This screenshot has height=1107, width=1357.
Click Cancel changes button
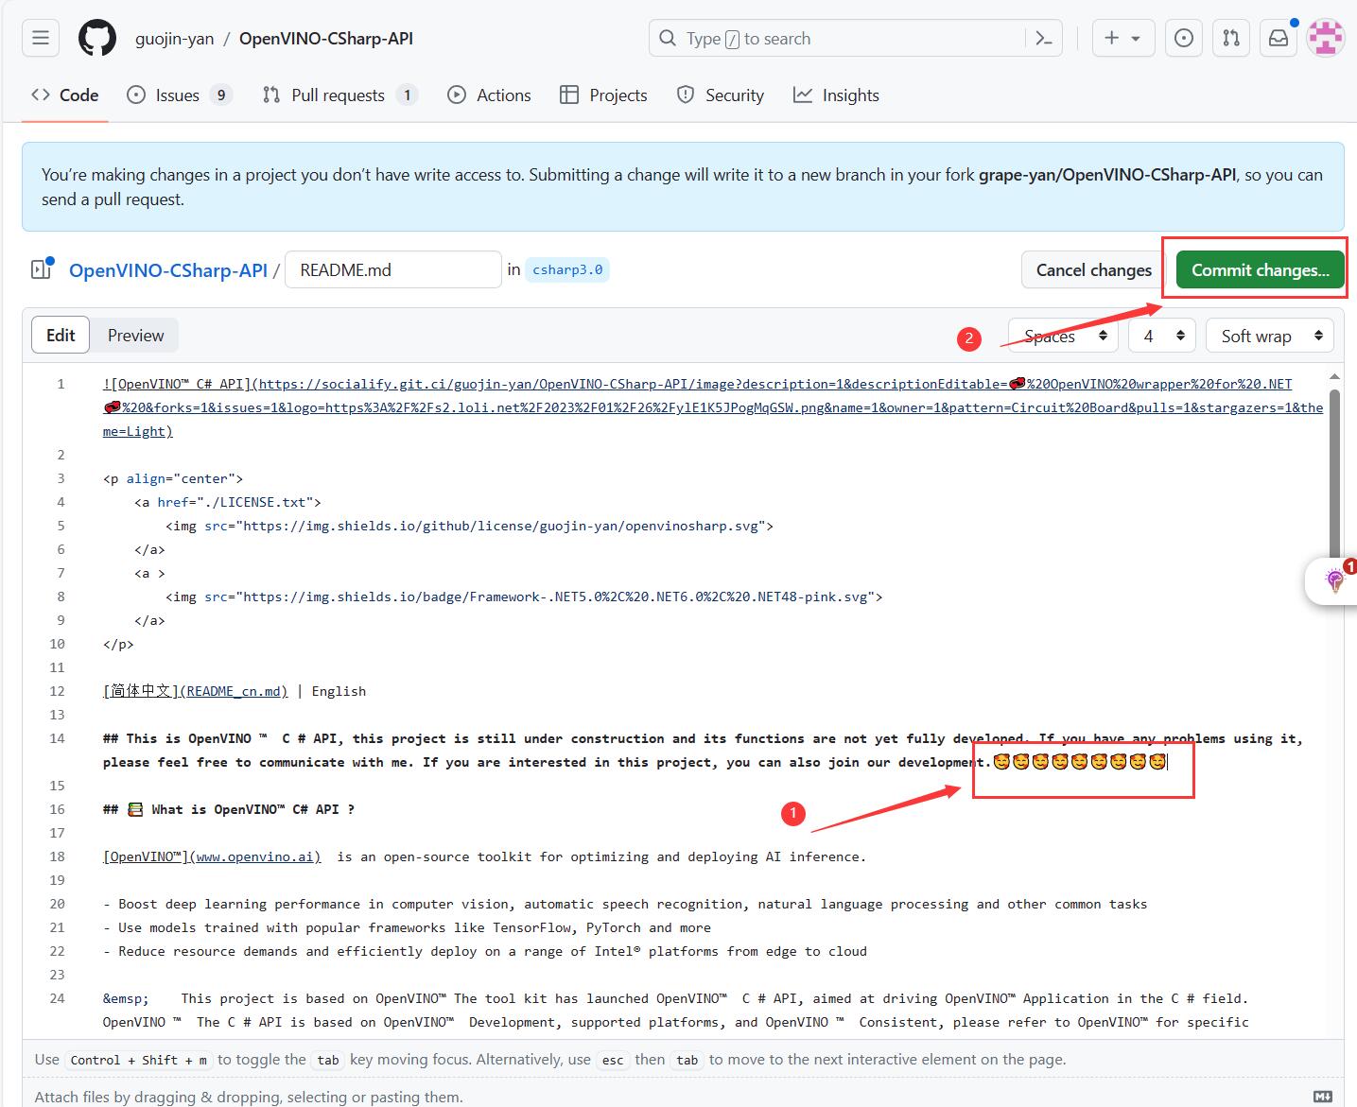point(1094,269)
